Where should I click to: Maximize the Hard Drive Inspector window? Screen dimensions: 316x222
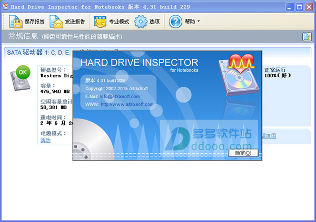pos(299,7)
